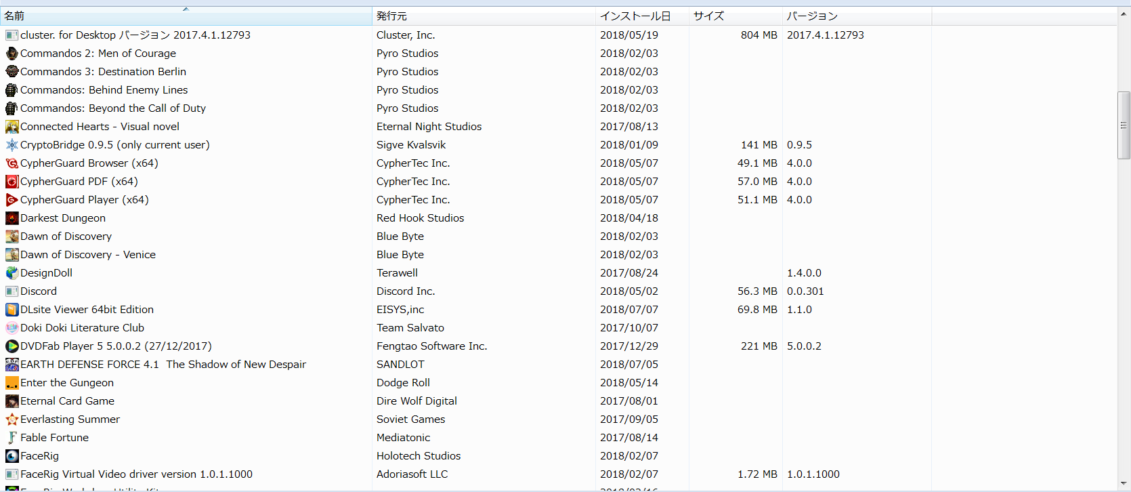Select the publisher "Mediatonic"
Image resolution: width=1131 pixels, height=492 pixels.
(404, 438)
